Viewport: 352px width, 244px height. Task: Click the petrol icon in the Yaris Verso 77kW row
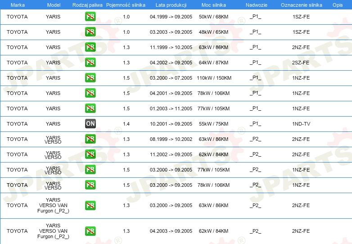coord(90,169)
